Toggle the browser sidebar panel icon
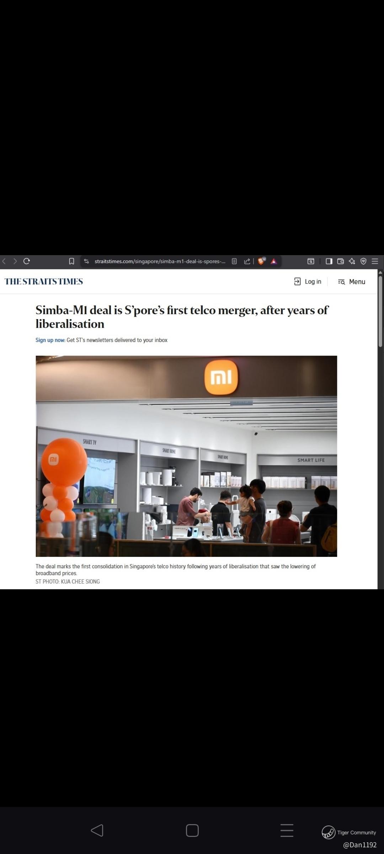The image size is (384, 854). point(329,262)
